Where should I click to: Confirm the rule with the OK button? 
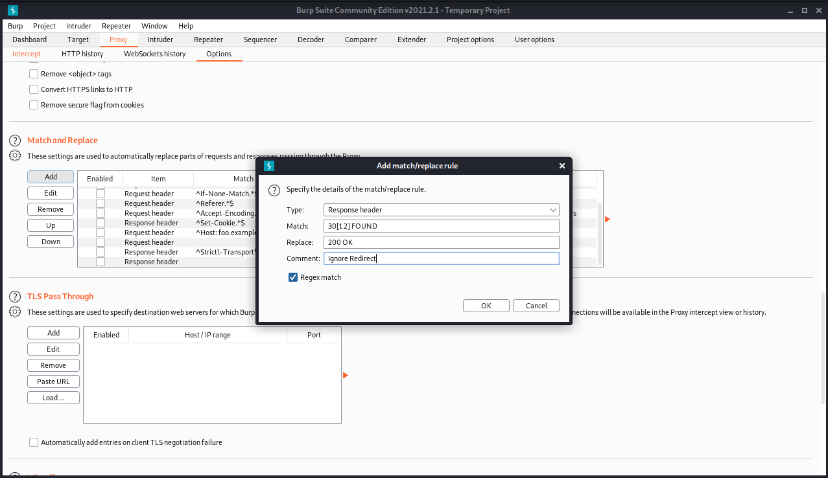[486, 306]
